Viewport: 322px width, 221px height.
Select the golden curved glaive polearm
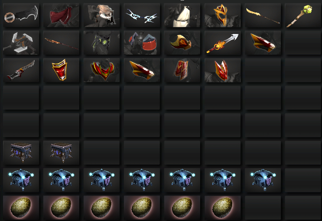click(x=263, y=15)
